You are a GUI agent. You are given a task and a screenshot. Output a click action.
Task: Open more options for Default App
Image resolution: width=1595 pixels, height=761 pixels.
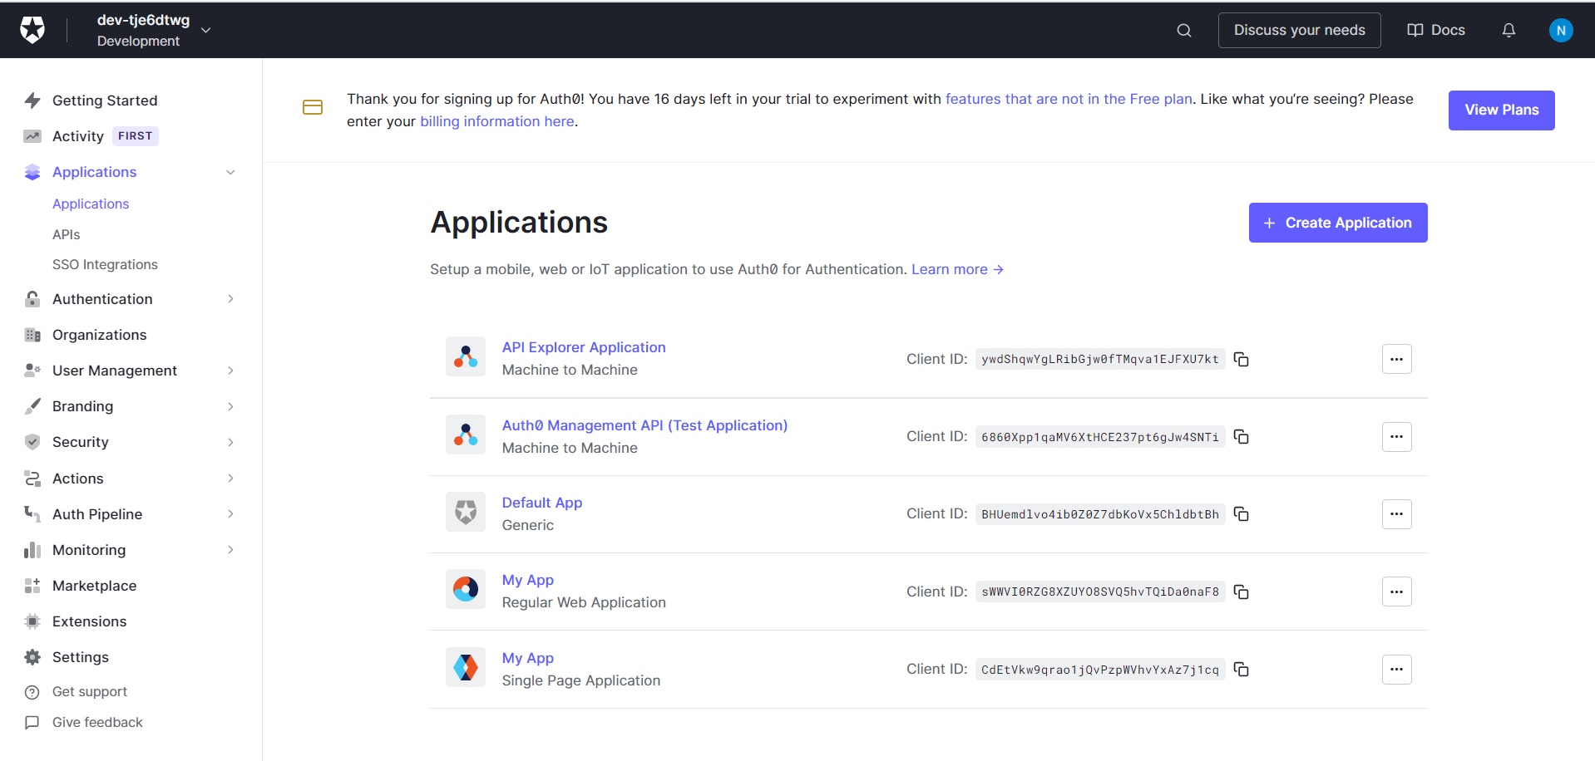1396,514
